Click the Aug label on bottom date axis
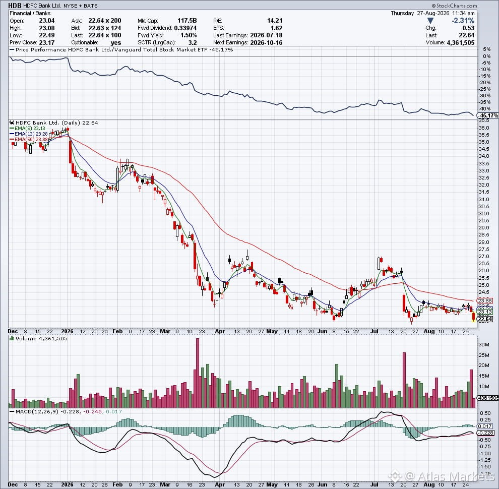The image size is (499, 489). 429,484
